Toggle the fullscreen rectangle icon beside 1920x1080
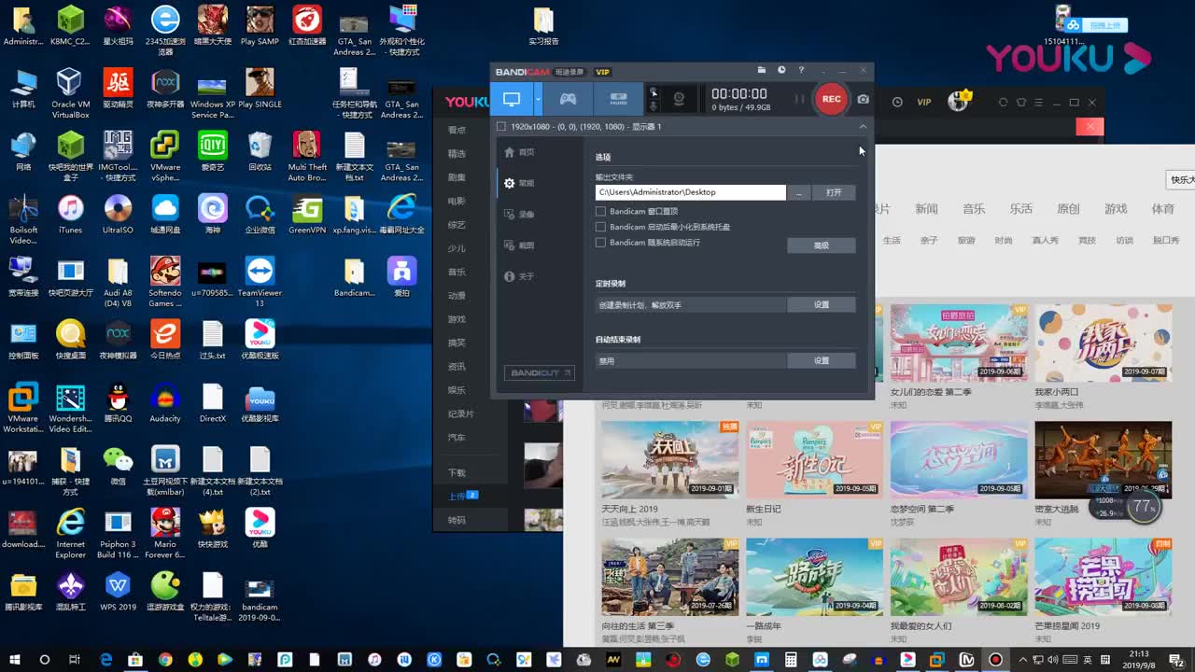The height and width of the screenshot is (672, 1195). tap(501, 126)
